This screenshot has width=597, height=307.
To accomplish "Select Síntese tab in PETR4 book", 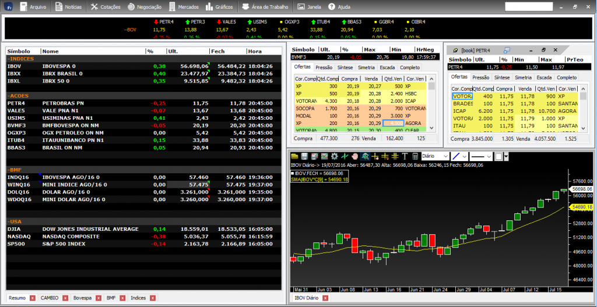I will (502, 77).
